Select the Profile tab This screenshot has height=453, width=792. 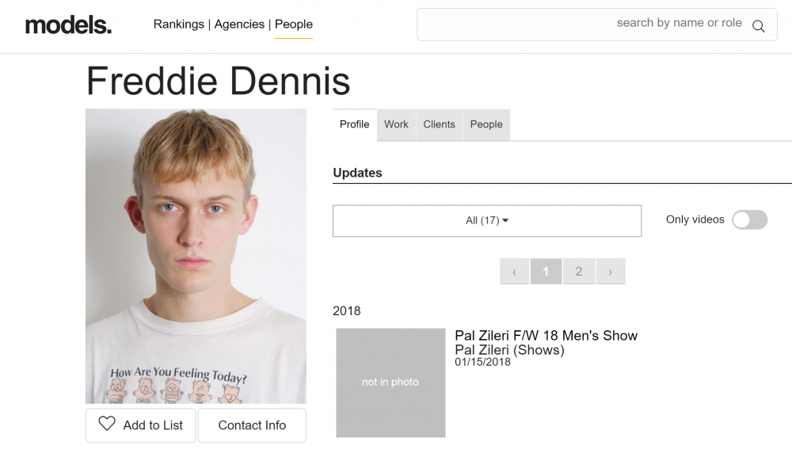(354, 125)
